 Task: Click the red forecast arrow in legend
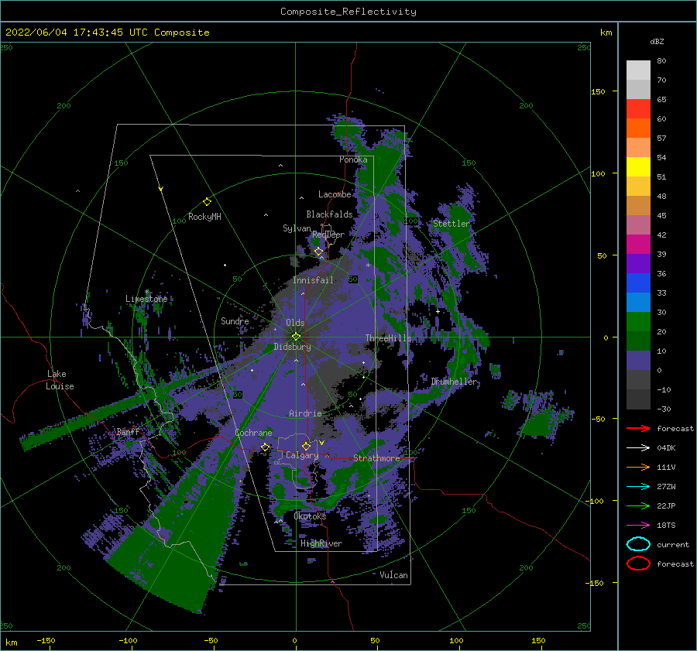pyautogui.click(x=638, y=428)
